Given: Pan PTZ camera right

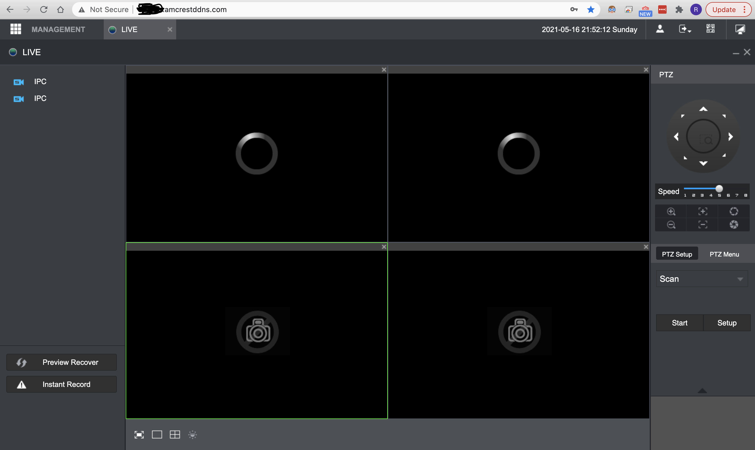Looking at the screenshot, I should (731, 137).
